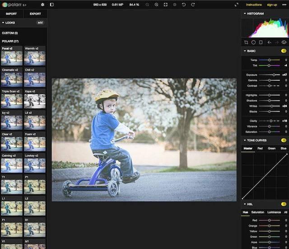Apply the Foam v2 look
The image size is (289, 249).
click(35, 142)
